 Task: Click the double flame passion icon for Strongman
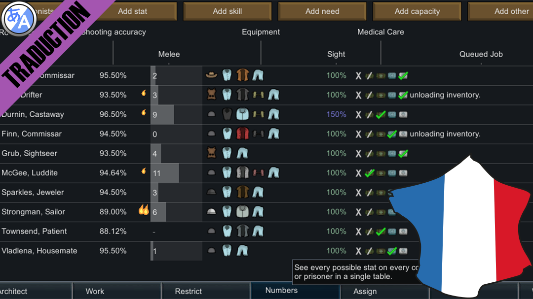[x=144, y=211]
